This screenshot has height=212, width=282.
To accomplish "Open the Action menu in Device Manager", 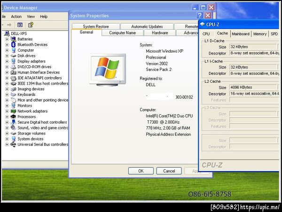I will tap(16, 16).
